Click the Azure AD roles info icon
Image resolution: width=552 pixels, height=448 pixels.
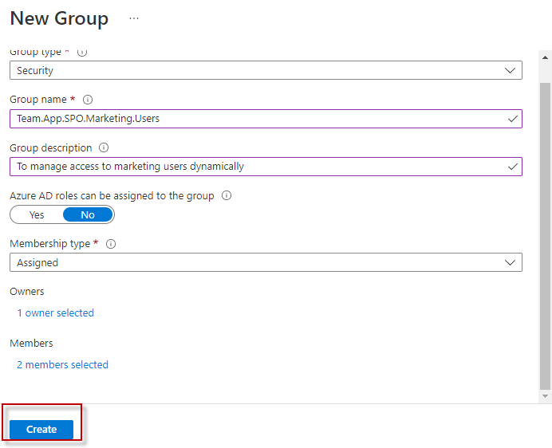point(227,195)
